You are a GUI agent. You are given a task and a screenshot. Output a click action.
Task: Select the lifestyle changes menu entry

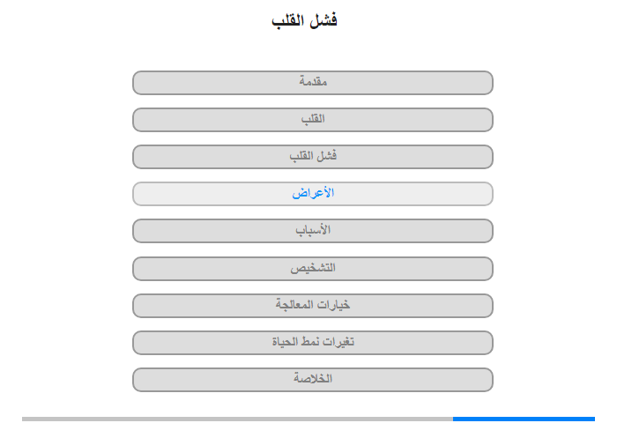pos(313,342)
